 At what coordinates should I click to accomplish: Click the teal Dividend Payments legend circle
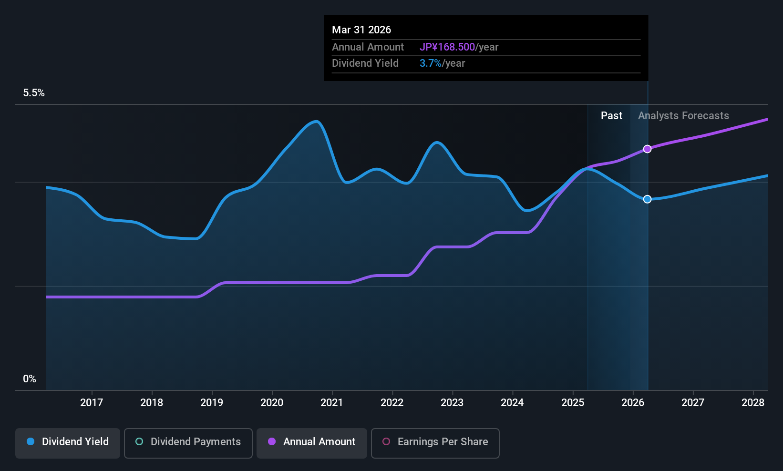[139, 442]
